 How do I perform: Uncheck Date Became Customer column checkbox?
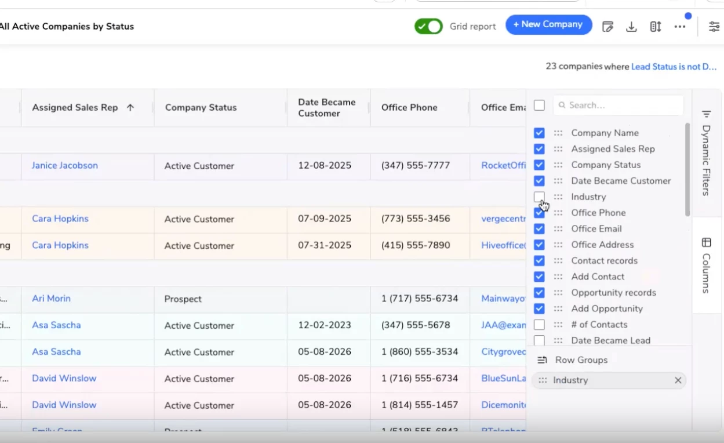[x=539, y=181]
